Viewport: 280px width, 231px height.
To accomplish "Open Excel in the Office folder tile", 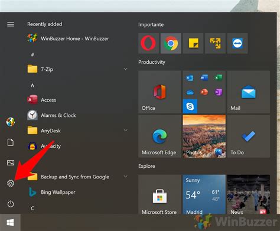I will (x=218, y=77).
